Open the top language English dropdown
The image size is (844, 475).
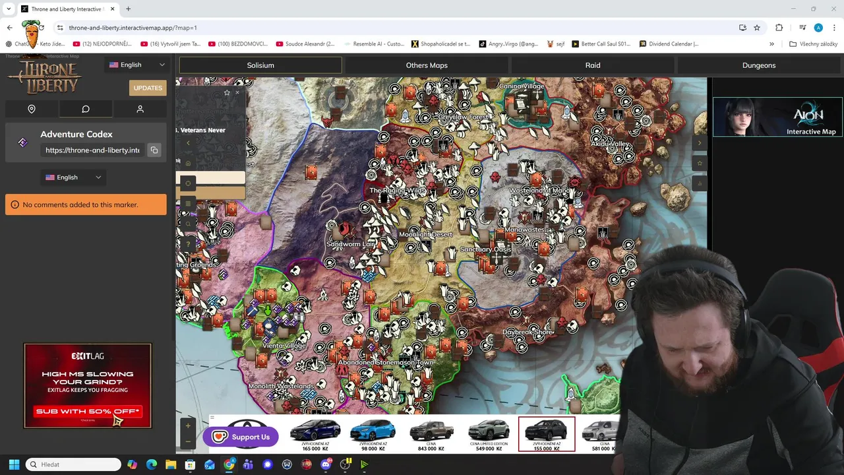(x=137, y=65)
